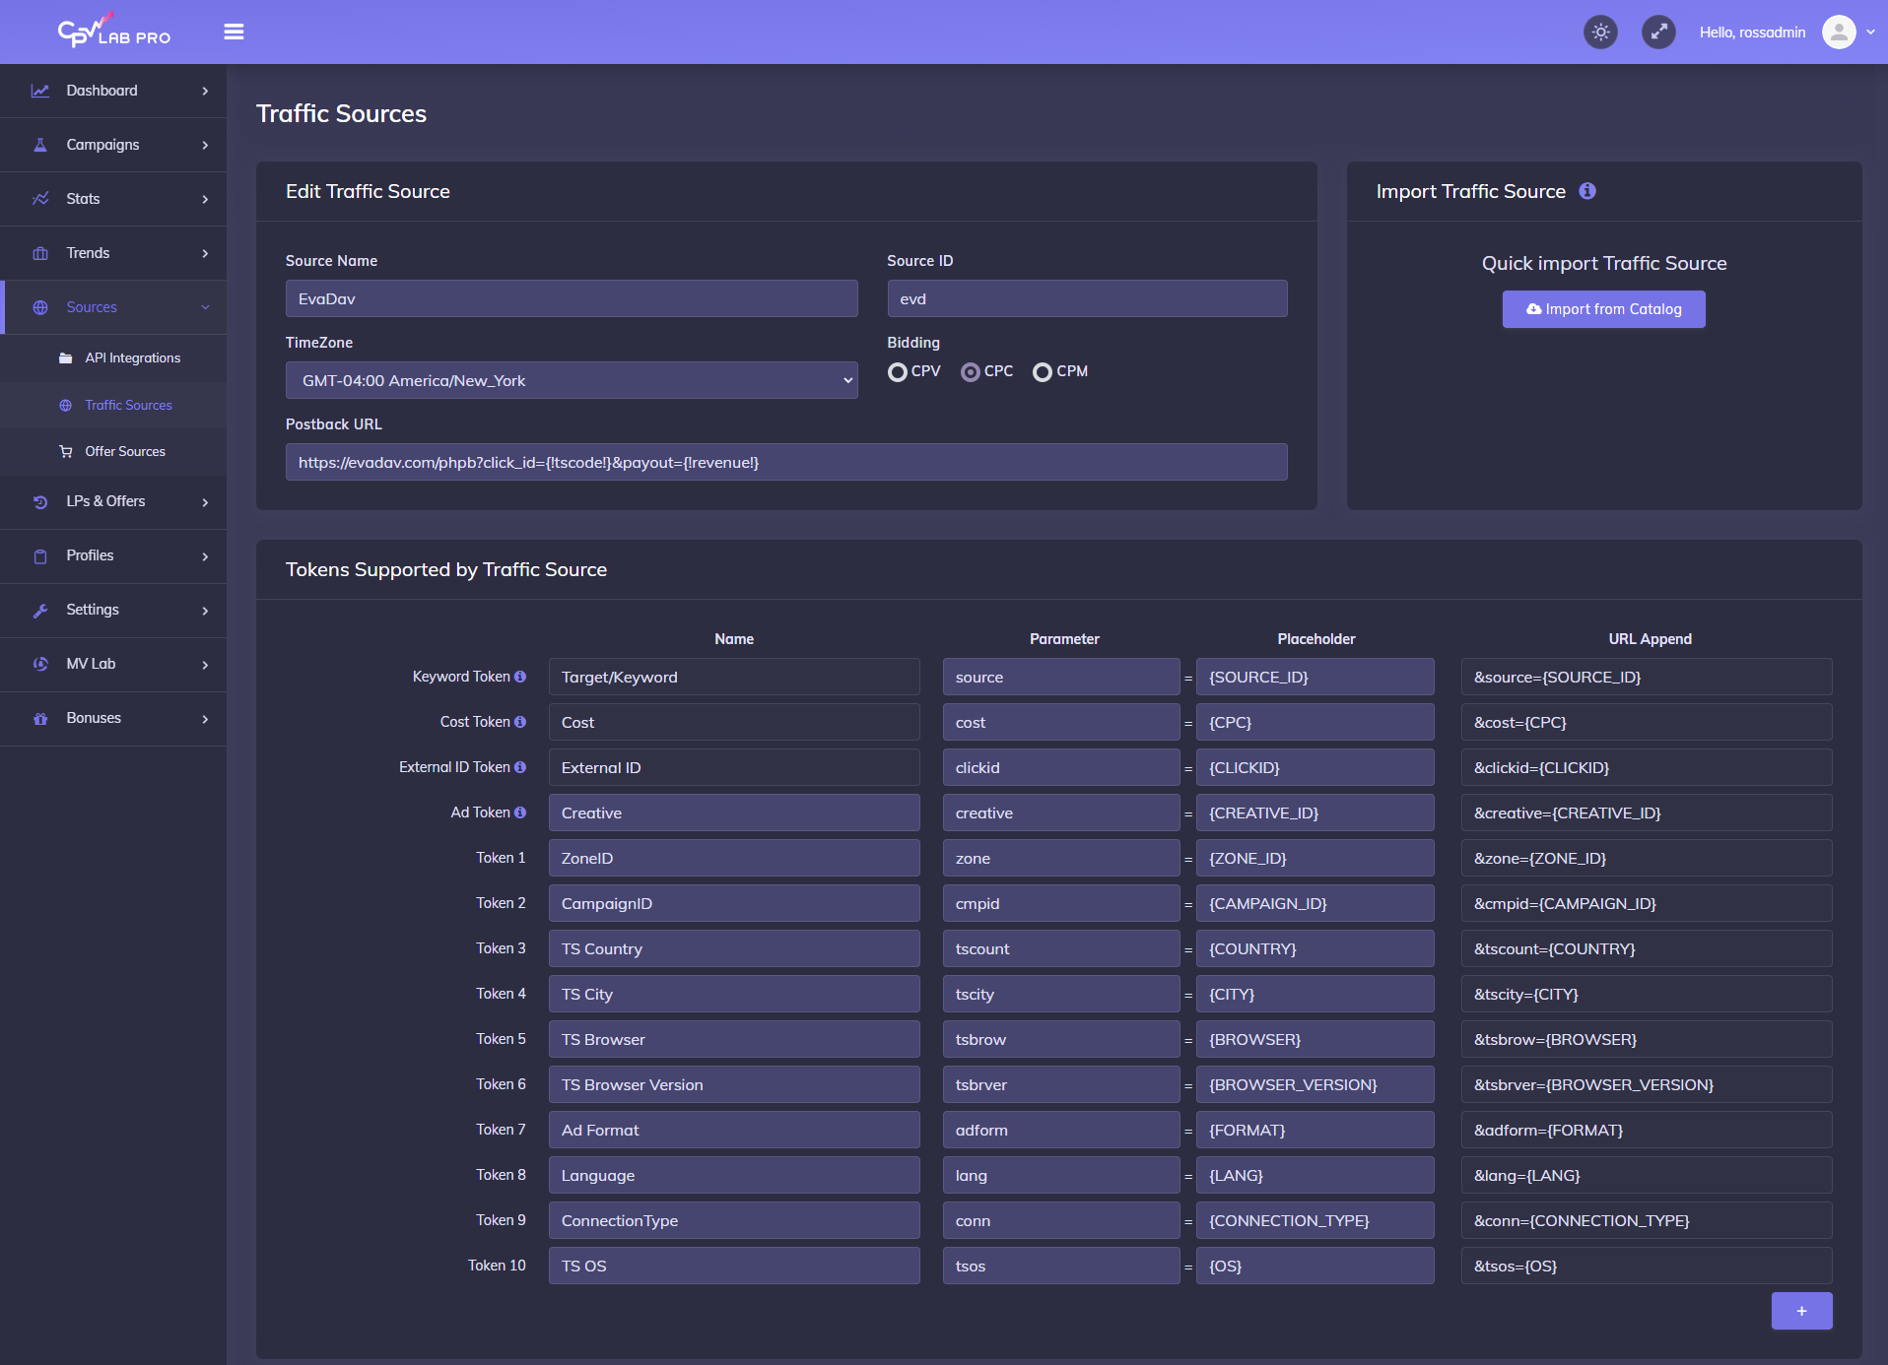Click the Keyword Token info icon
Image resolution: width=1888 pixels, height=1365 pixels.
click(520, 677)
